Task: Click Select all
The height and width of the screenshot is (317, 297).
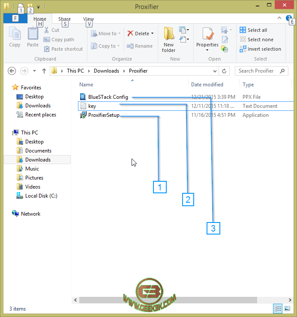Action: [x=253, y=30]
